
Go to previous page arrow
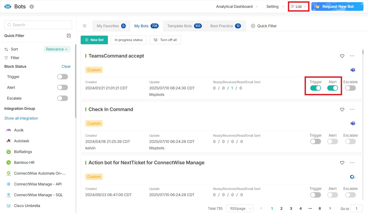[261, 208]
